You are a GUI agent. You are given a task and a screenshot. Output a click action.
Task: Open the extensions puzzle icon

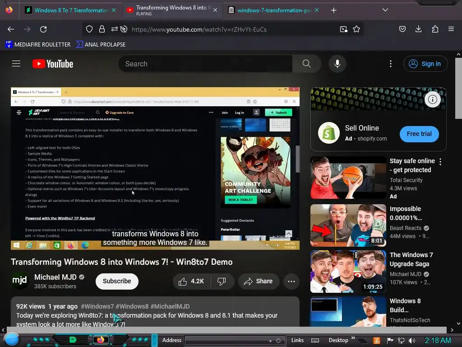[x=435, y=29]
